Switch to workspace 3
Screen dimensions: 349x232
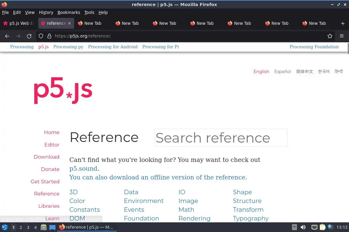[28, 227]
